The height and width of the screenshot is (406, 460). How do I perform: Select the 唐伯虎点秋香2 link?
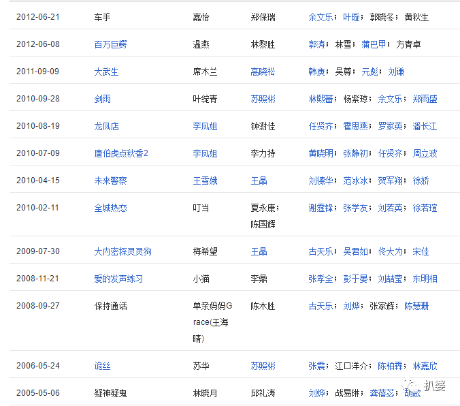pos(121,153)
